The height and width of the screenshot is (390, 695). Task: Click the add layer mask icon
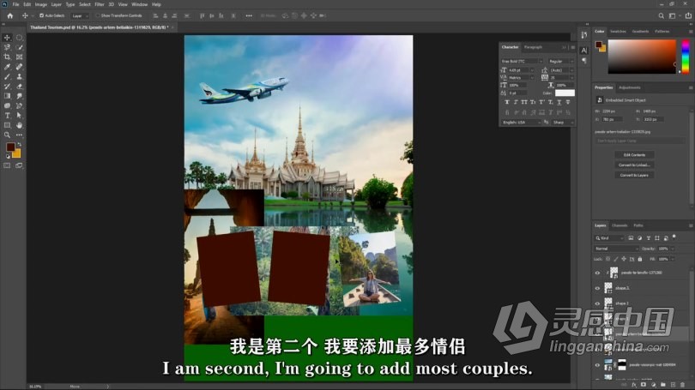tap(644, 385)
